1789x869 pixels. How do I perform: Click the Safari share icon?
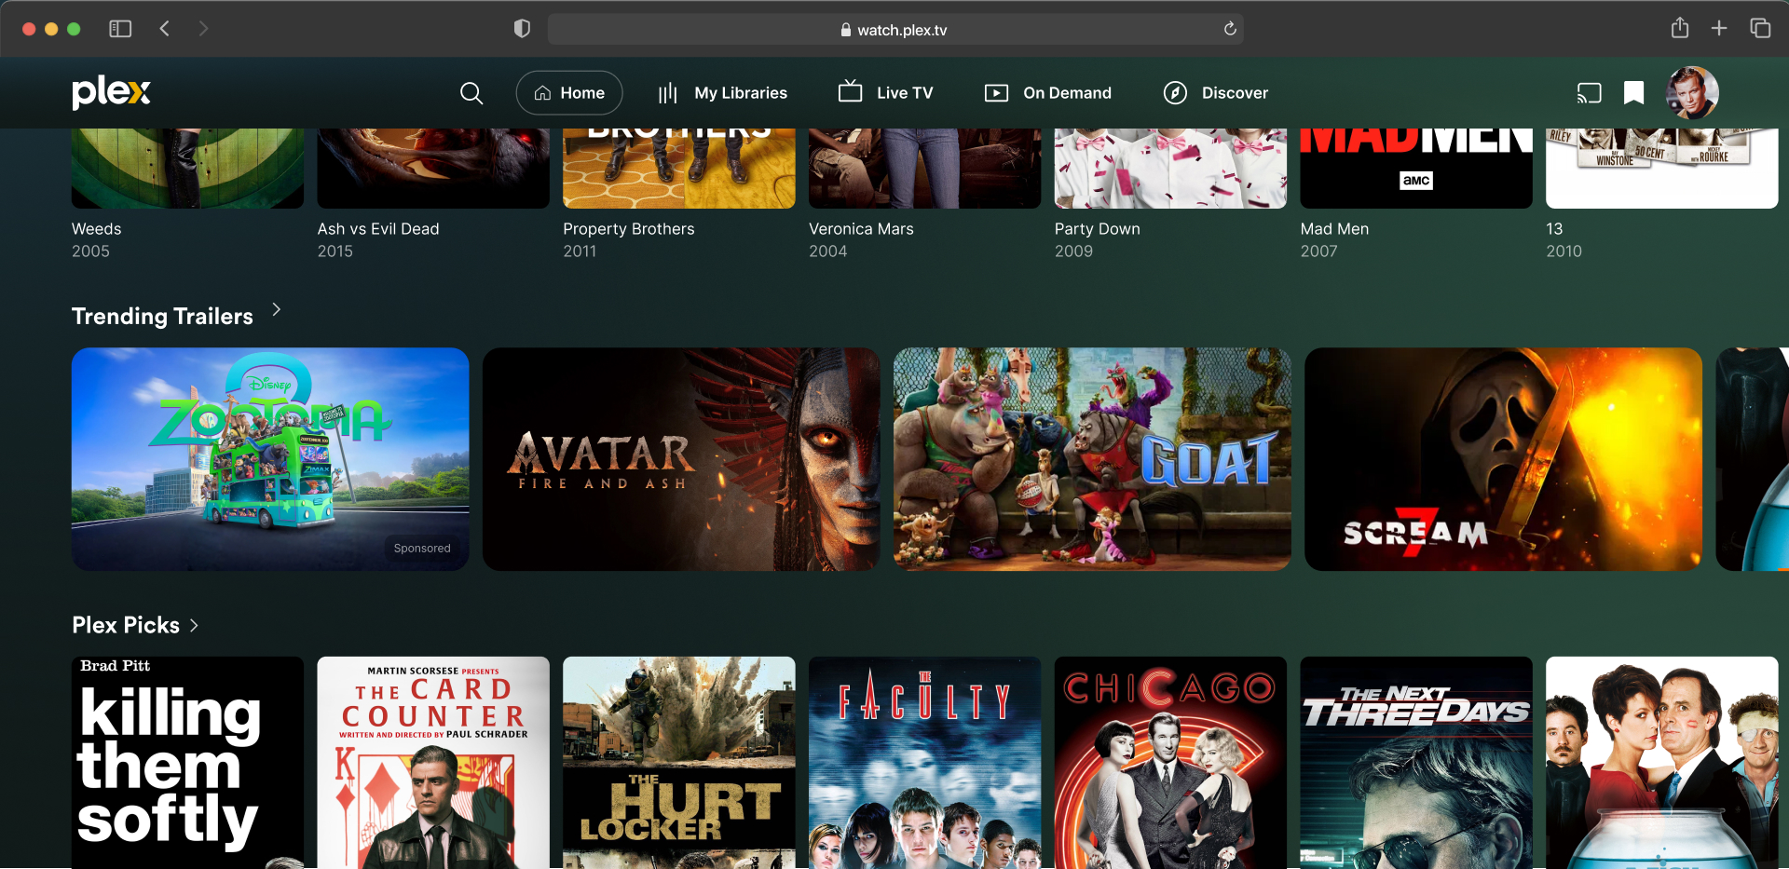(1679, 28)
